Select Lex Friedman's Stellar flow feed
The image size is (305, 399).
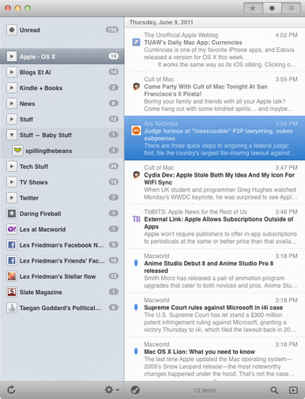[x=62, y=276]
